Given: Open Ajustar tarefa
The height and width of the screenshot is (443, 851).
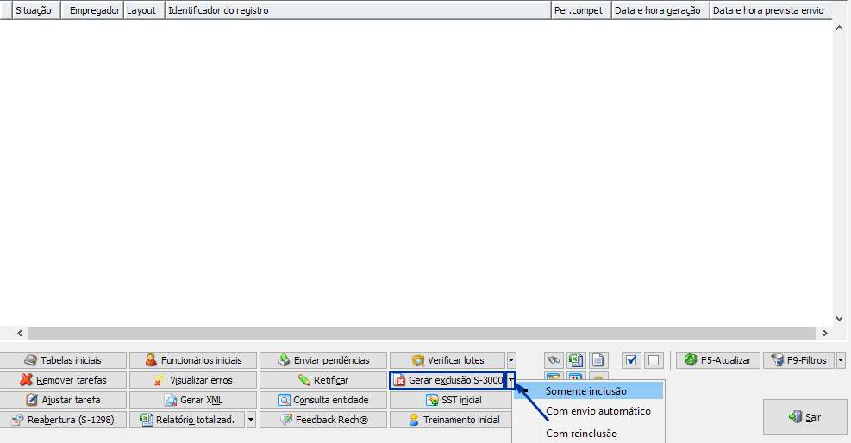Looking at the screenshot, I should [x=63, y=400].
